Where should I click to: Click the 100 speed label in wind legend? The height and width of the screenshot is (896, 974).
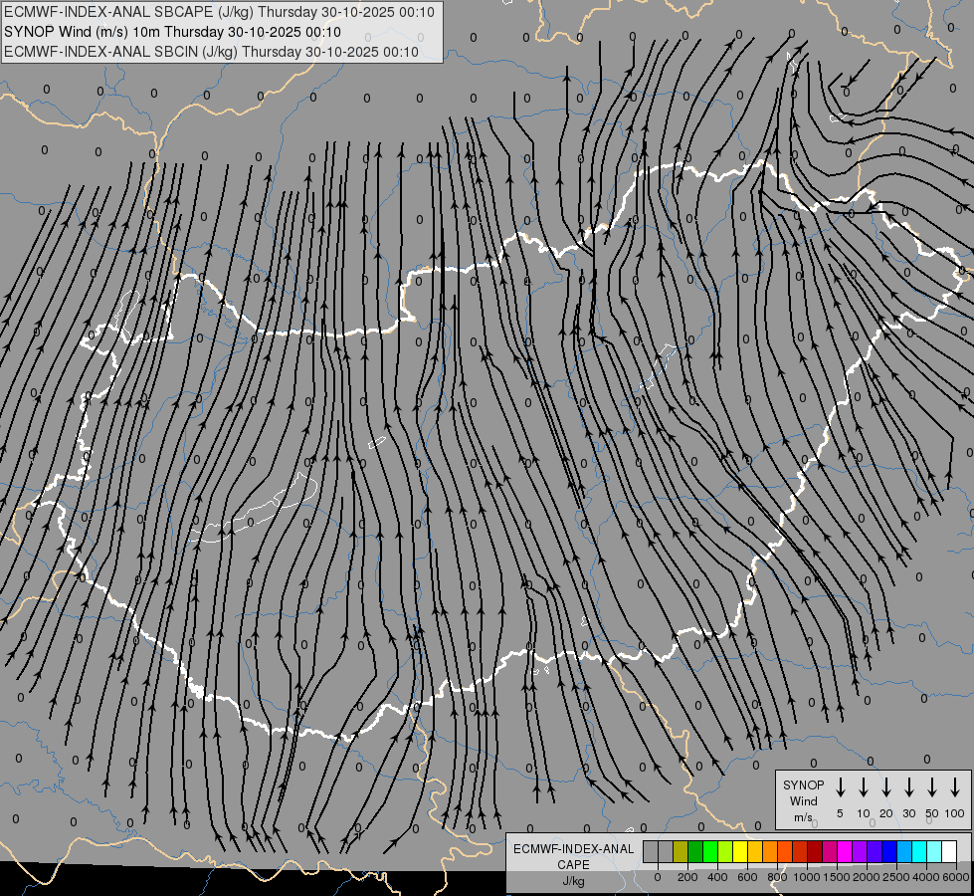point(955,813)
